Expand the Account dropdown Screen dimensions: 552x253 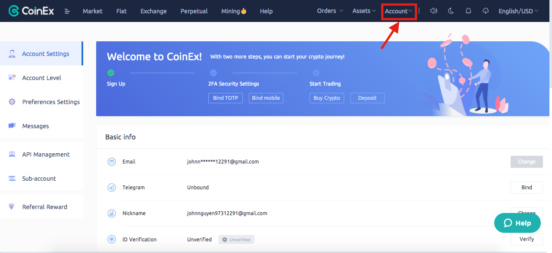[x=398, y=11]
